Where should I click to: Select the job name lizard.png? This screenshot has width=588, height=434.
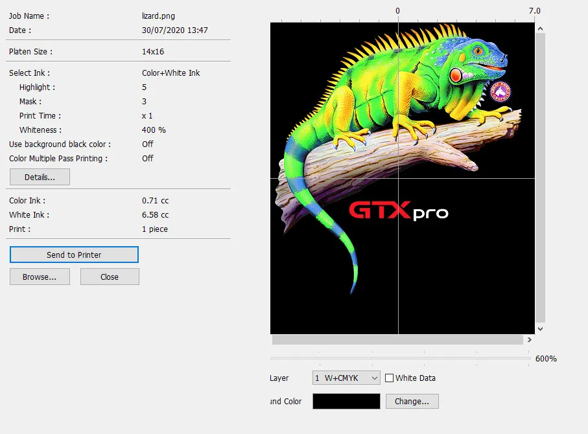pos(158,16)
